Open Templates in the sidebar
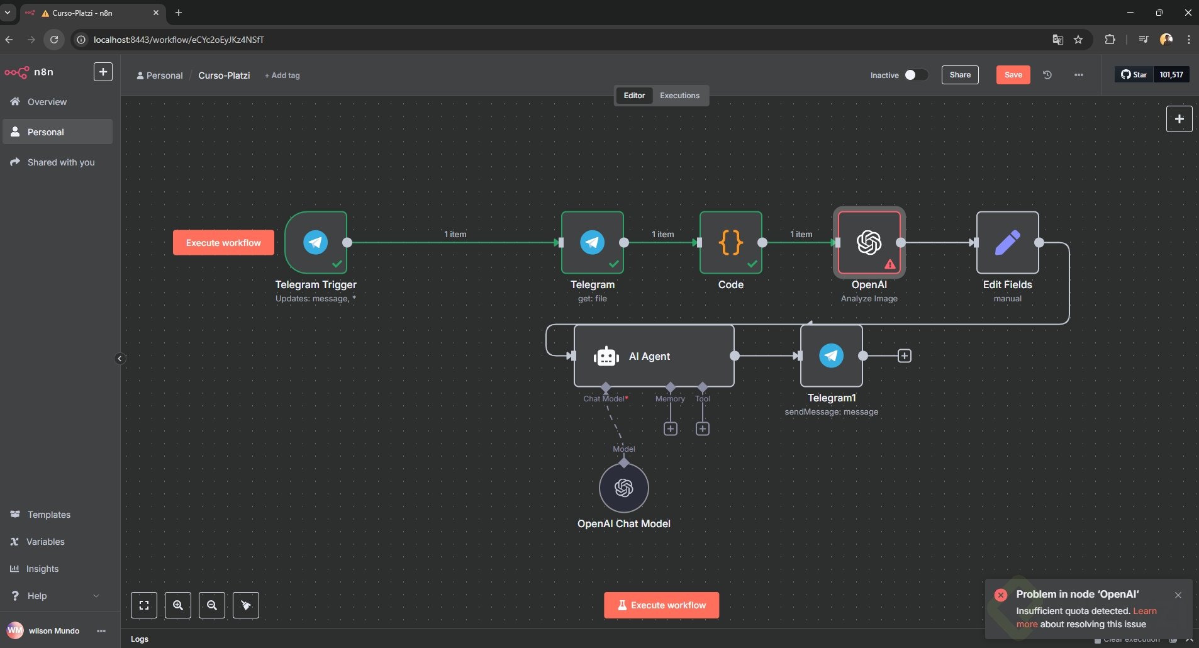Image resolution: width=1199 pixels, height=648 pixels. [58, 515]
